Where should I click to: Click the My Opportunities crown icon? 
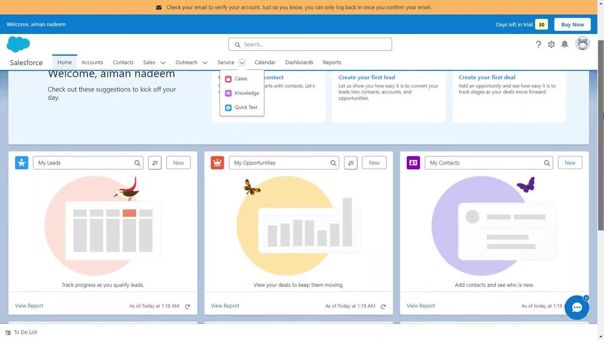(x=218, y=163)
